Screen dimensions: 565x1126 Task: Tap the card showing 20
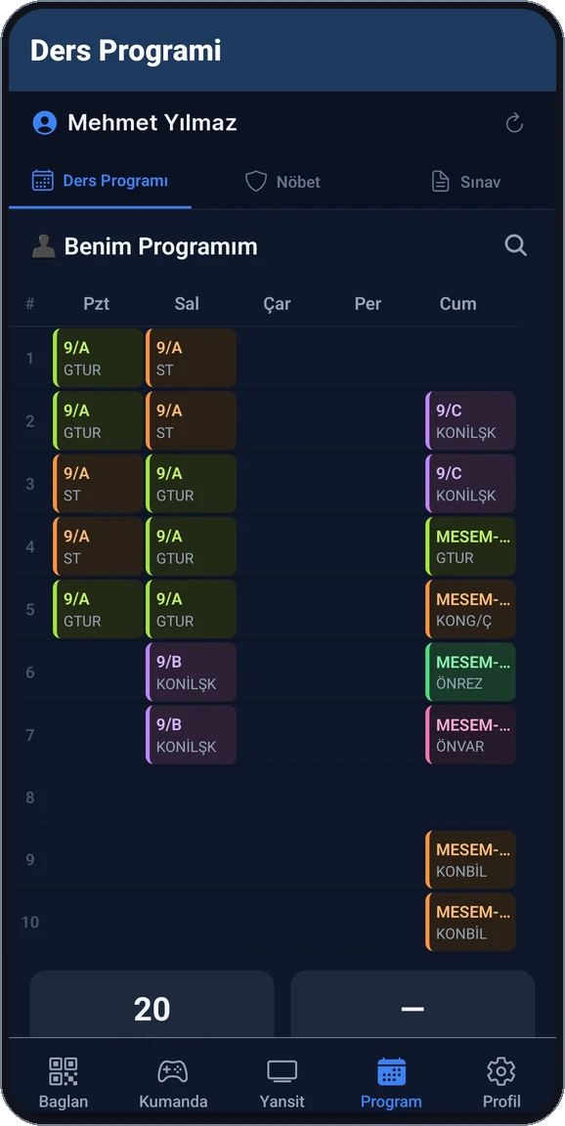[x=152, y=1004]
